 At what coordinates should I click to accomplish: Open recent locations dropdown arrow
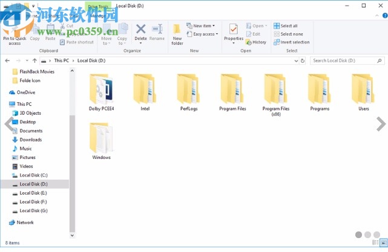[27, 60]
